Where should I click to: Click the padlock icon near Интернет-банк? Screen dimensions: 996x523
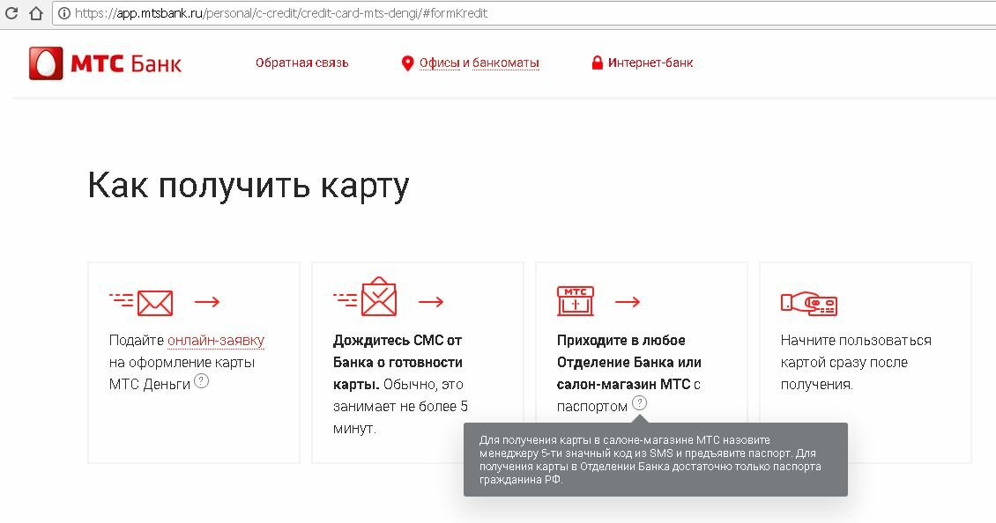pyautogui.click(x=597, y=63)
